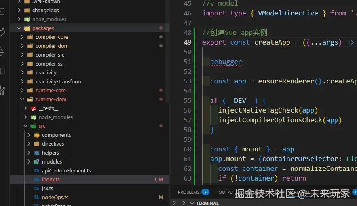Click the directives folder icon

36,144
